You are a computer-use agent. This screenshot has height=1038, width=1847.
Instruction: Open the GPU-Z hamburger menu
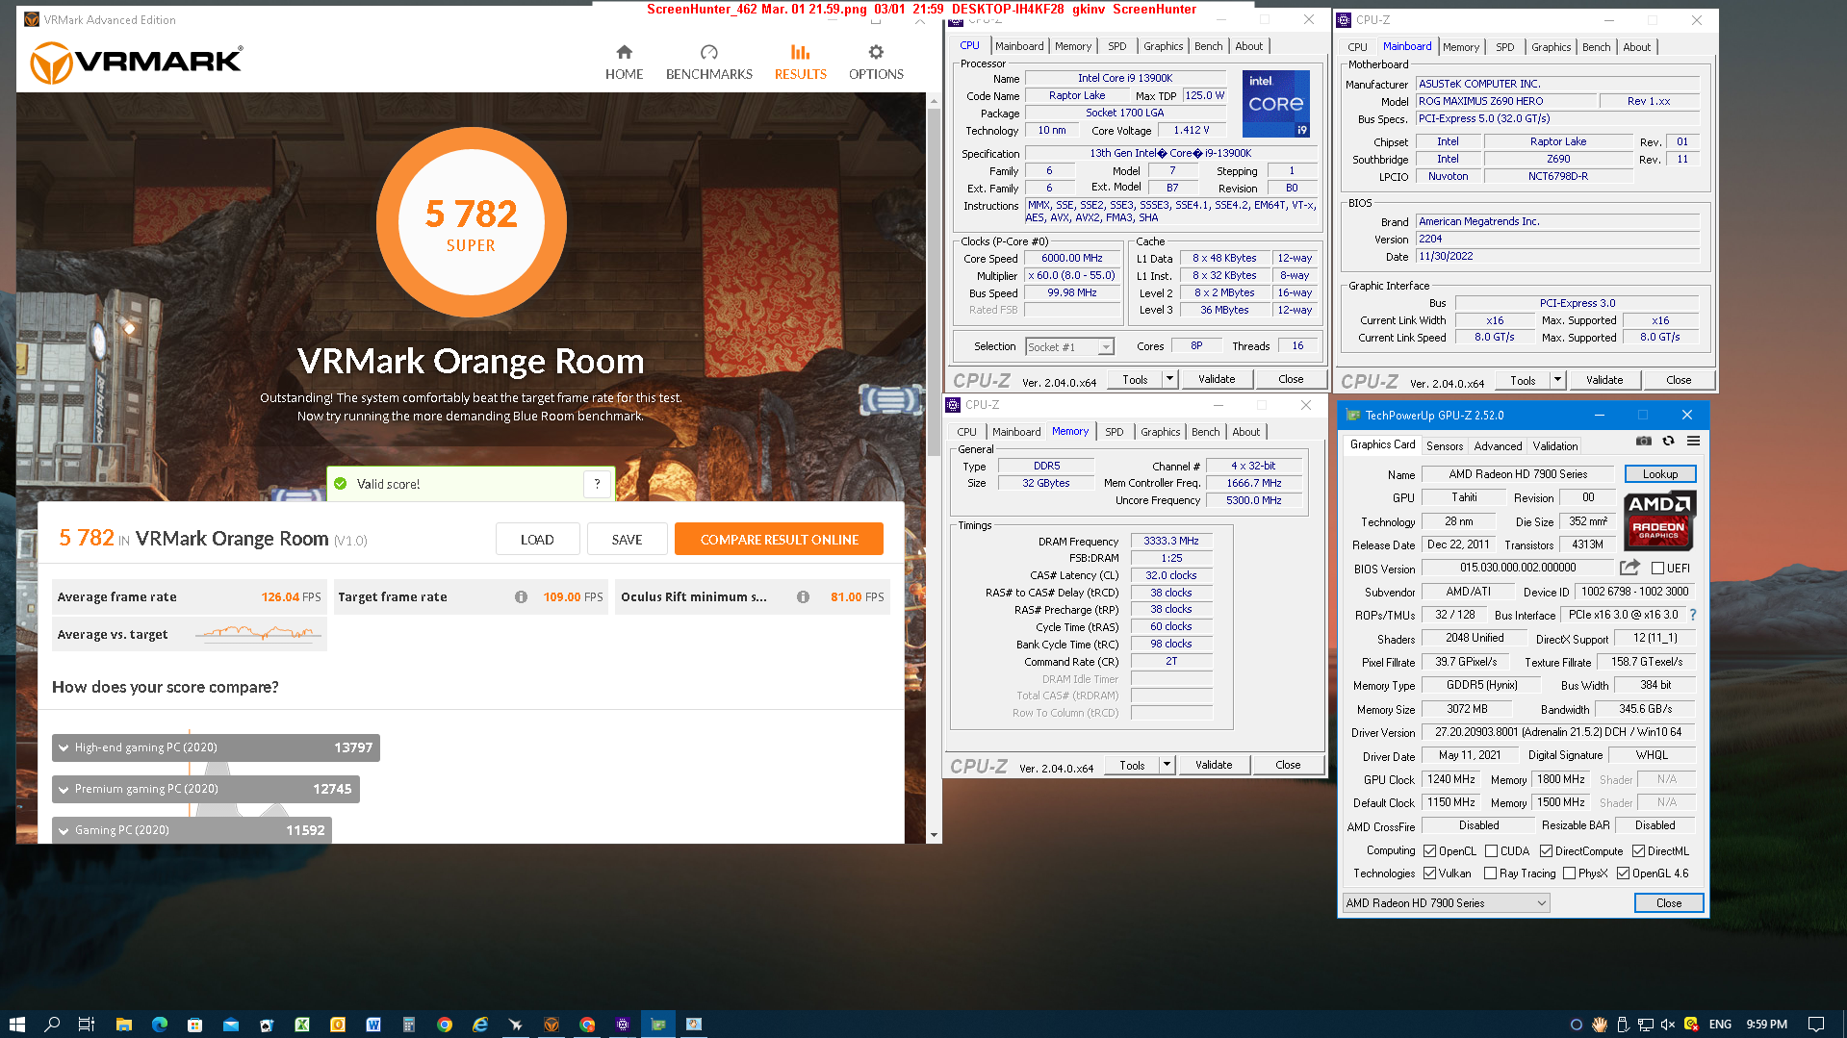click(x=1694, y=441)
